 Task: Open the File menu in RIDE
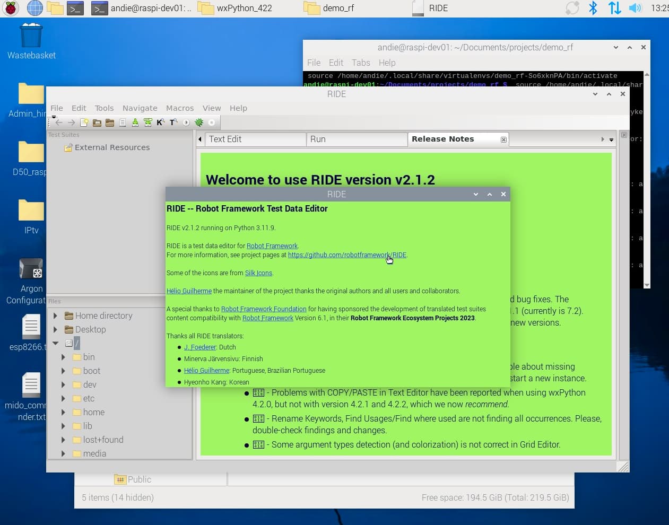click(x=56, y=108)
